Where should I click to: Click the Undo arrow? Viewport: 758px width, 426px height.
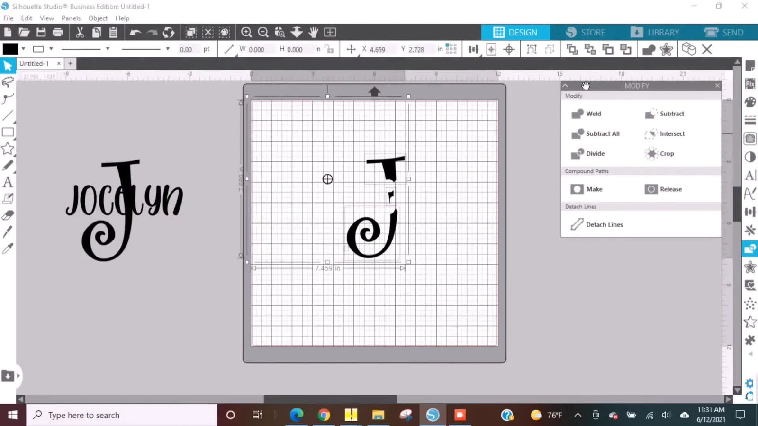tap(135, 32)
